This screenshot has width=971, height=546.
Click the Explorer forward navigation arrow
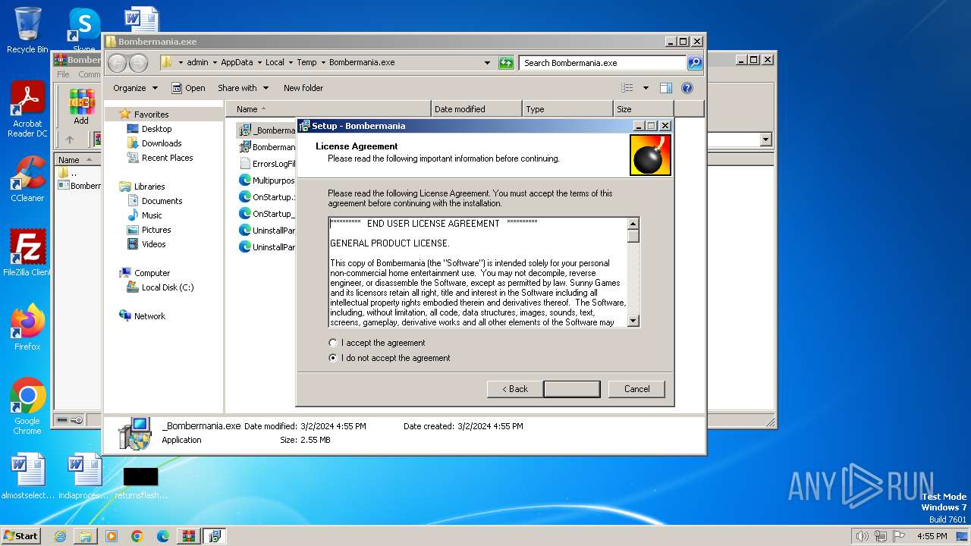coord(138,63)
